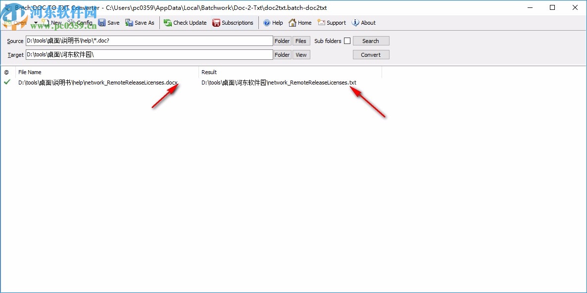Viewport: 587px width, 293px height.
Task: Open Folder picker for the Source path
Action: tap(282, 41)
